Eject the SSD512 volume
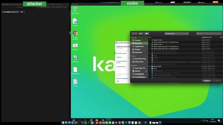Screen dimensions: 223x125 pos(146,71)
